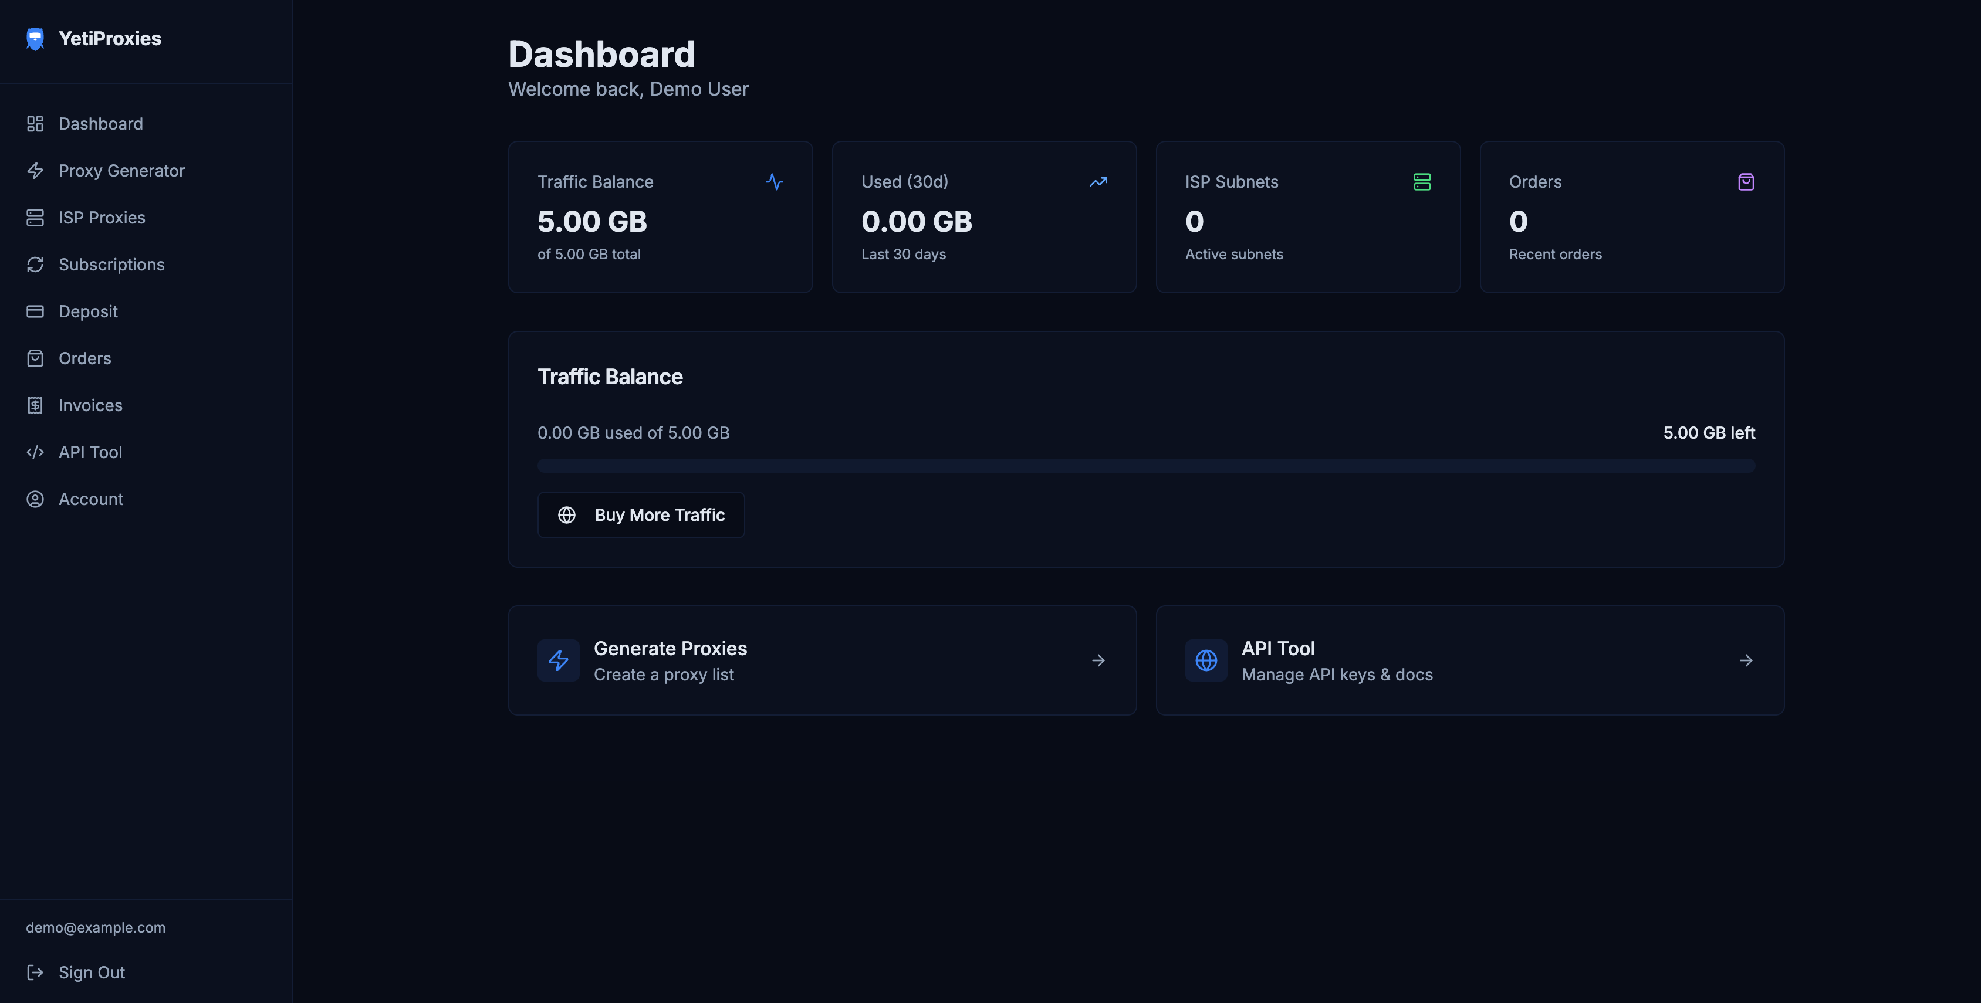This screenshot has width=1981, height=1003.
Task: Open Subscriptions in the sidebar
Action: point(146,265)
